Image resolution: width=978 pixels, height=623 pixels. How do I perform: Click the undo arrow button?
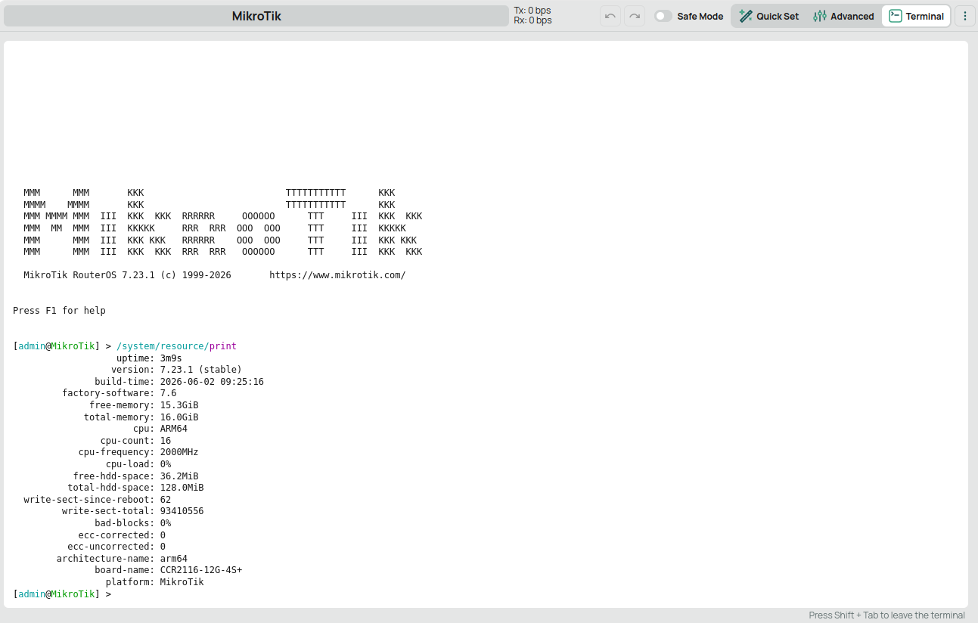610,16
